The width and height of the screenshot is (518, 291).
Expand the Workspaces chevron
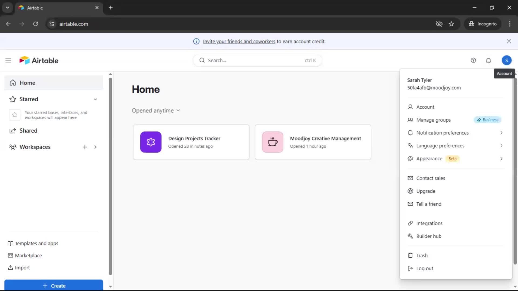coord(95,147)
